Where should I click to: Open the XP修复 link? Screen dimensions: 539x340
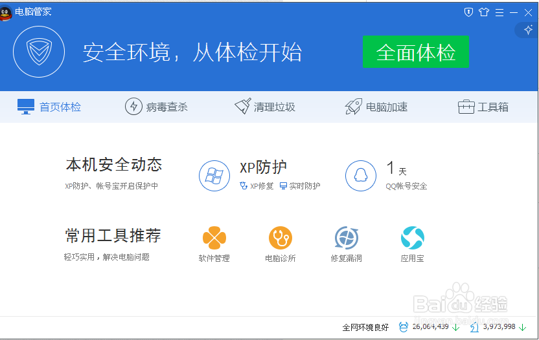click(257, 186)
